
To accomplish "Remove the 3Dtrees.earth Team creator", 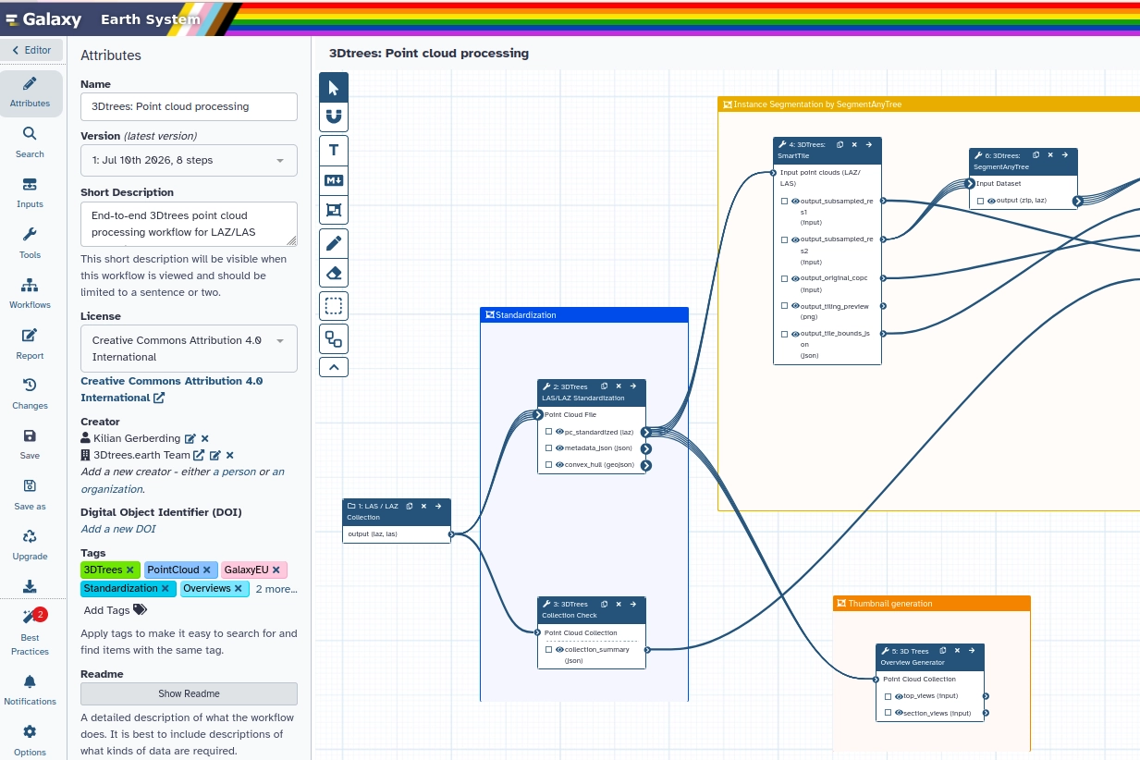I will click(229, 455).
